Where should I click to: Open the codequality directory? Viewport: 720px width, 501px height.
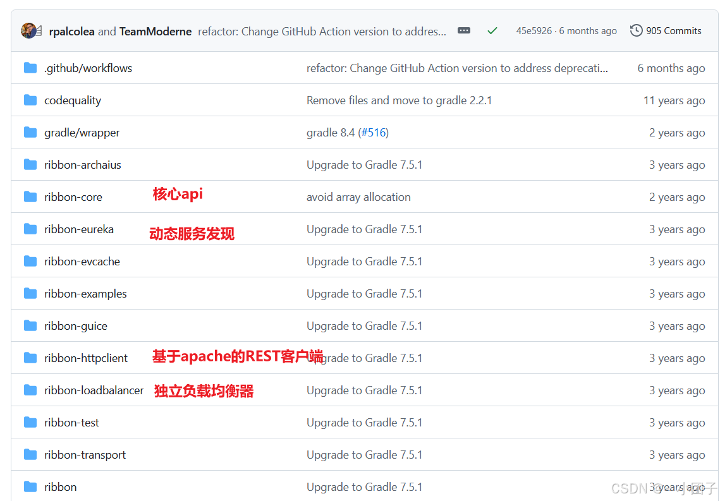tap(73, 100)
